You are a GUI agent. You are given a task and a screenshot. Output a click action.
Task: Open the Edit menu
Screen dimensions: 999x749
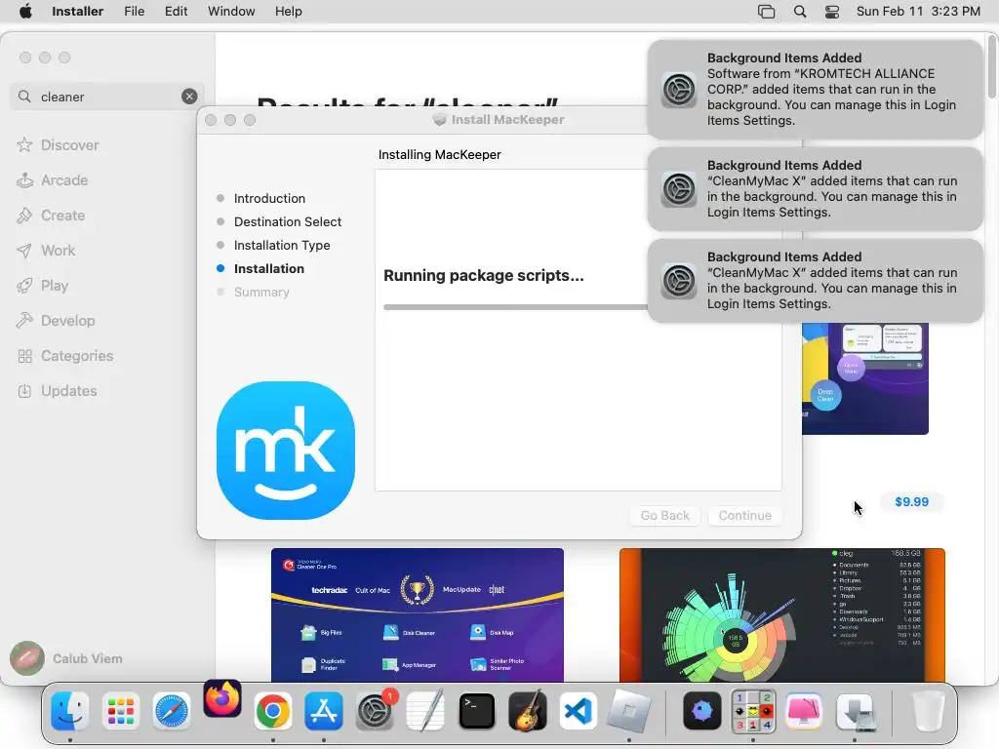[176, 12]
